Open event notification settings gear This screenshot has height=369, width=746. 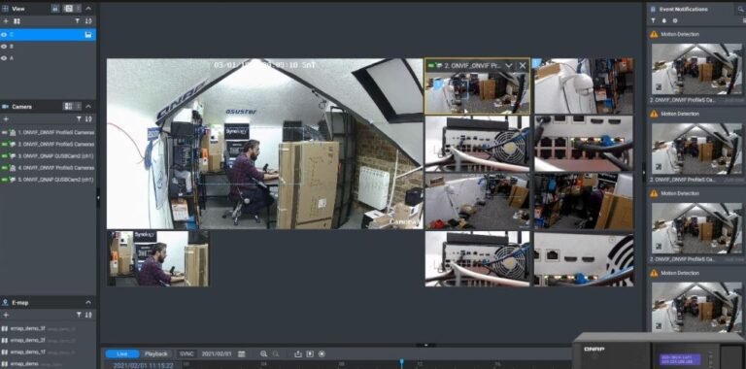tap(675, 21)
